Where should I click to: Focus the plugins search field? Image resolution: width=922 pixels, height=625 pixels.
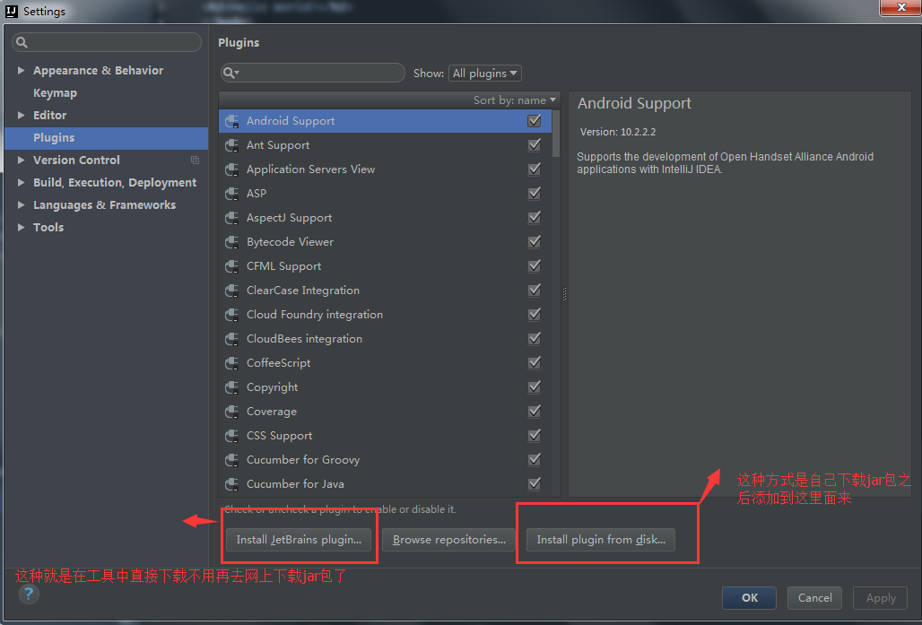(x=313, y=73)
